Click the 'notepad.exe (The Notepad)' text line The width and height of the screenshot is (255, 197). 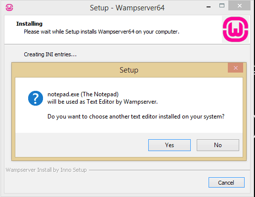(83, 94)
